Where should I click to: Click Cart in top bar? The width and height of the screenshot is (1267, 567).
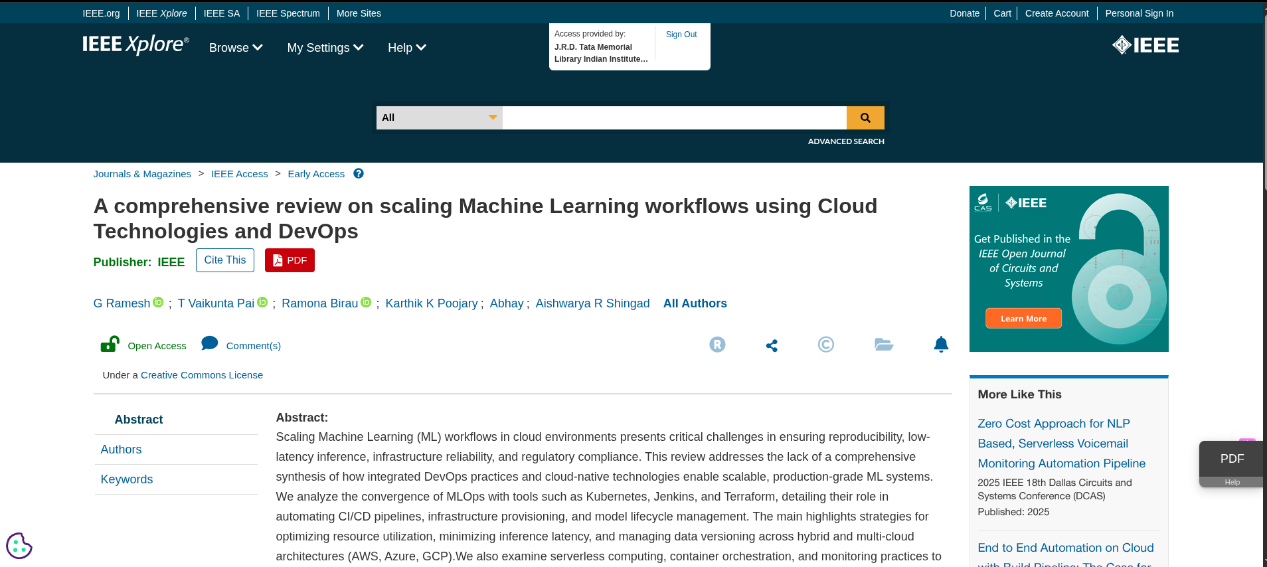coord(1002,13)
